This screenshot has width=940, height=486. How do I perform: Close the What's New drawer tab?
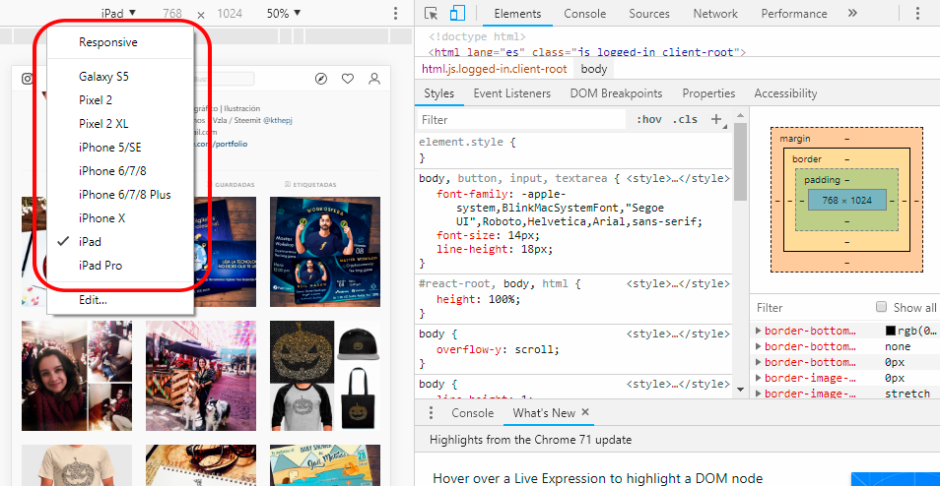tap(585, 412)
